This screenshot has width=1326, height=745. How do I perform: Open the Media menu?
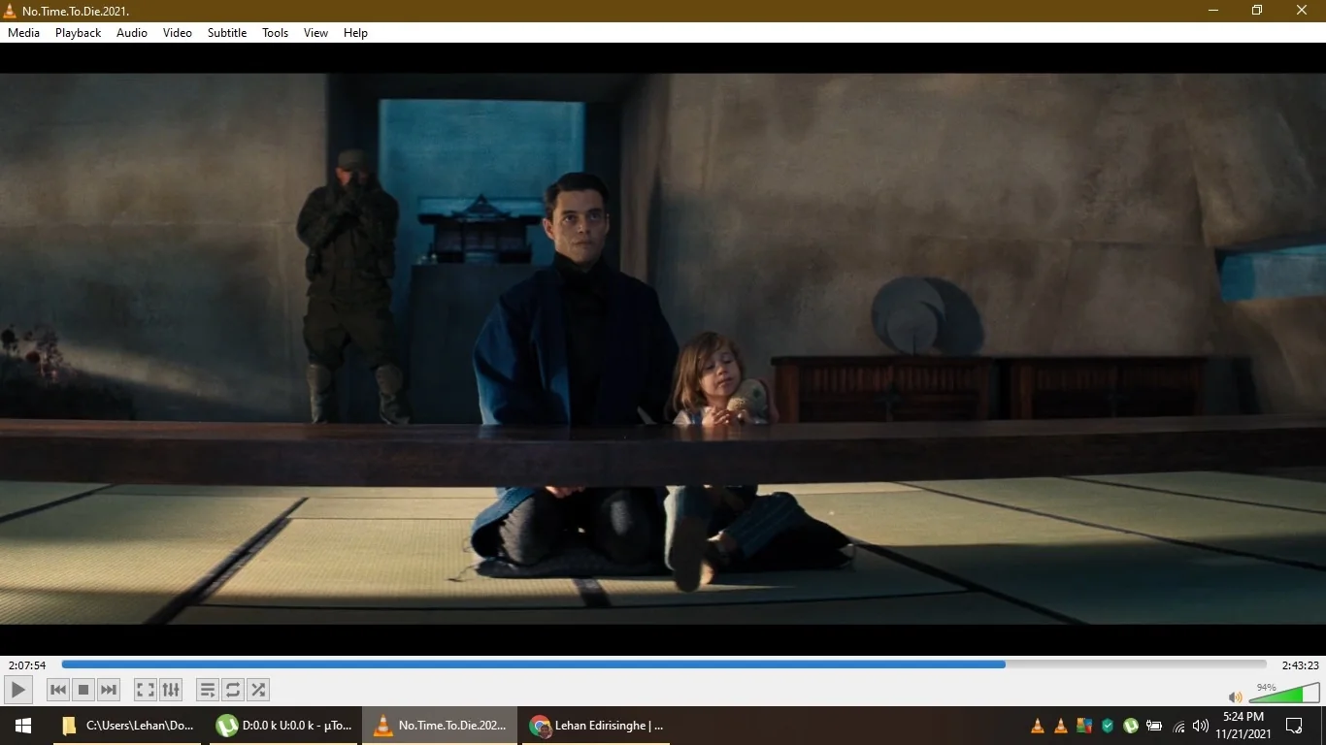[x=23, y=33]
